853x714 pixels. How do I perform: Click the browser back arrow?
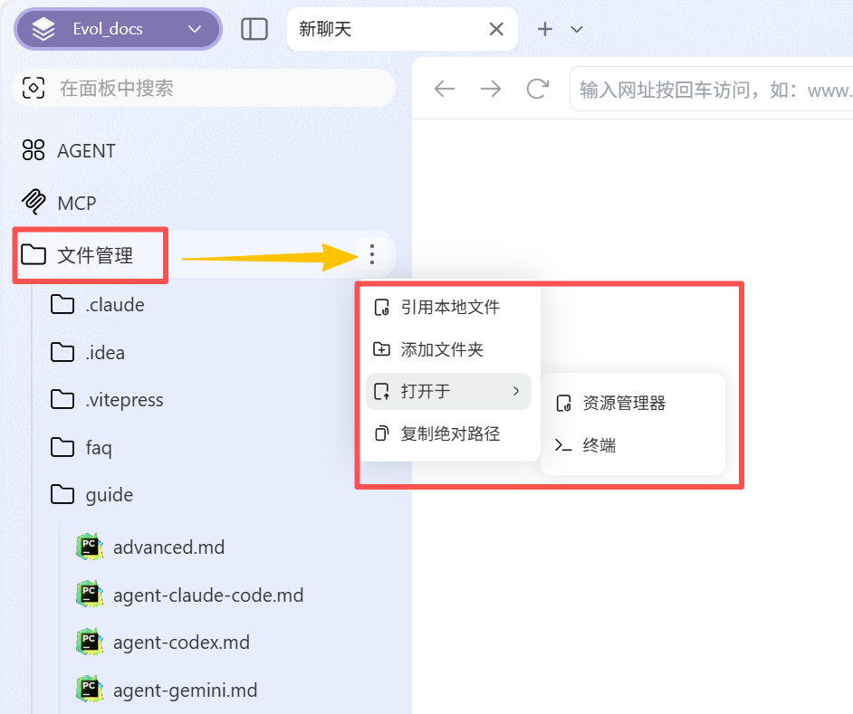click(x=444, y=89)
